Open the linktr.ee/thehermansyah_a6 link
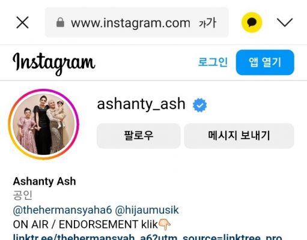 [x=147, y=237]
